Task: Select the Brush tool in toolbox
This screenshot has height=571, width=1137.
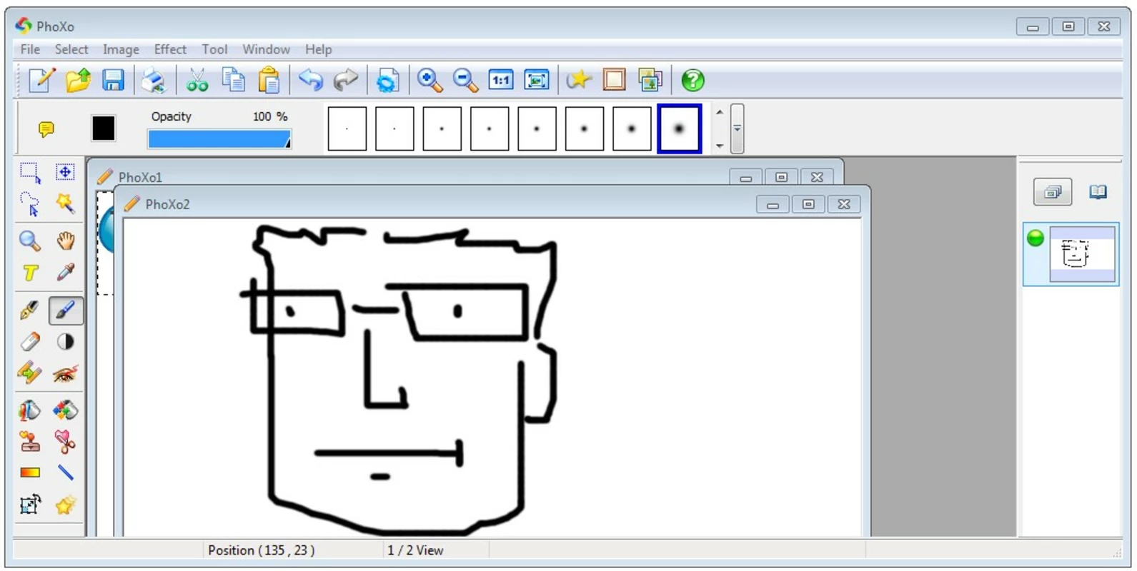Action: (x=65, y=310)
